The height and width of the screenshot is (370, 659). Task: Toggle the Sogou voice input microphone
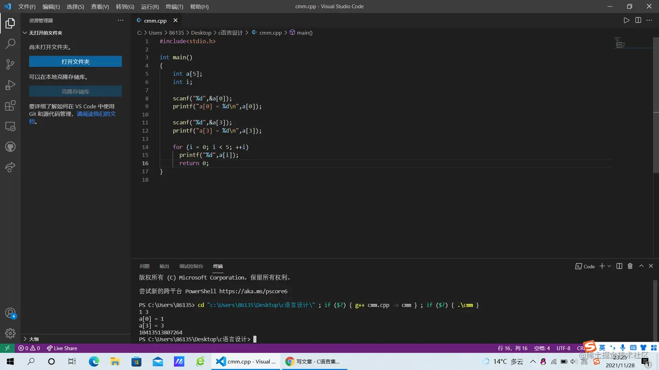point(623,347)
